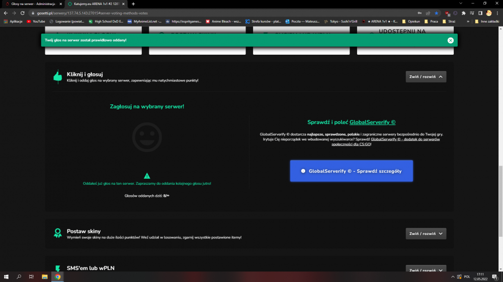The height and width of the screenshot is (282, 503).
Task: Click the thumbs-up Kliknij i głosuj icon
Action: point(58,77)
